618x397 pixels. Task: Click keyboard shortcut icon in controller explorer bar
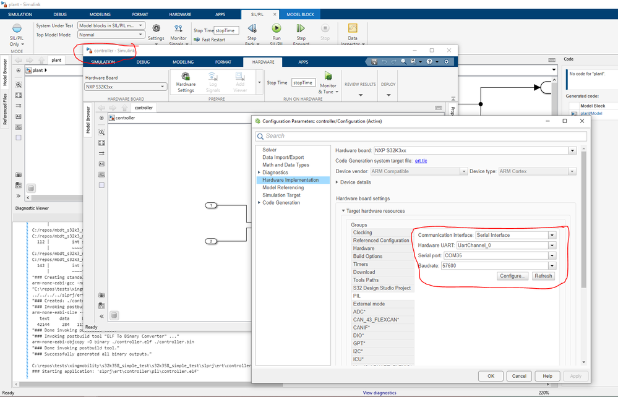[438, 108]
